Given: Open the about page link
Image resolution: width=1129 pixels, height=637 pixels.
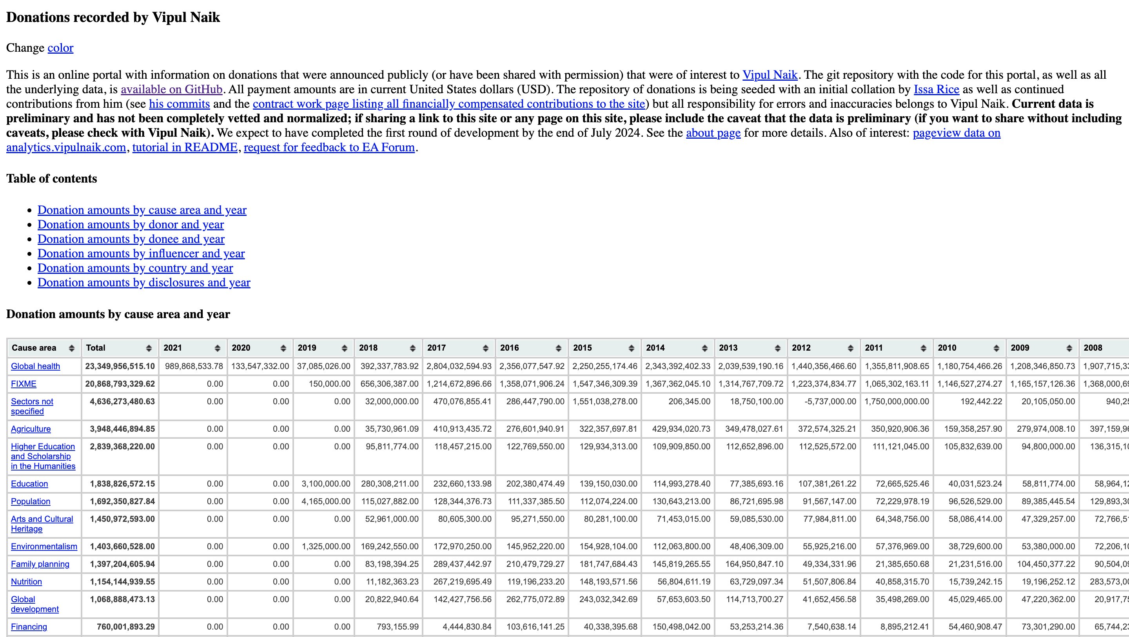Looking at the screenshot, I should coord(713,133).
